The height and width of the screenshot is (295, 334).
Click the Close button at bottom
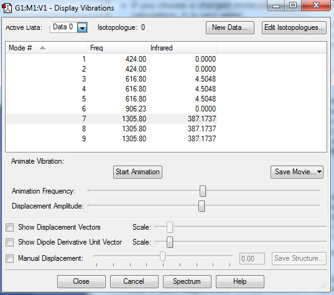point(81,281)
